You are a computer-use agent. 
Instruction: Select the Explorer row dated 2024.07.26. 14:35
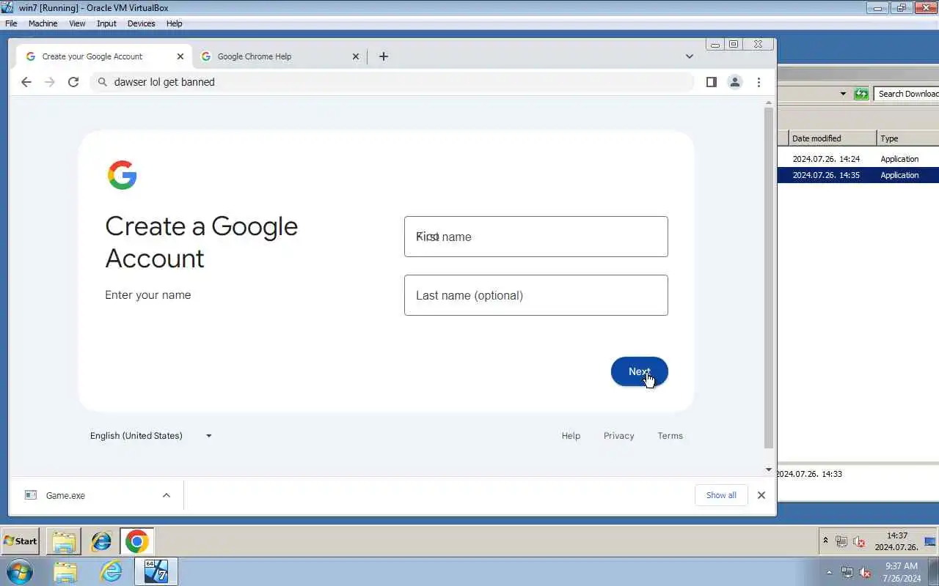(858, 175)
